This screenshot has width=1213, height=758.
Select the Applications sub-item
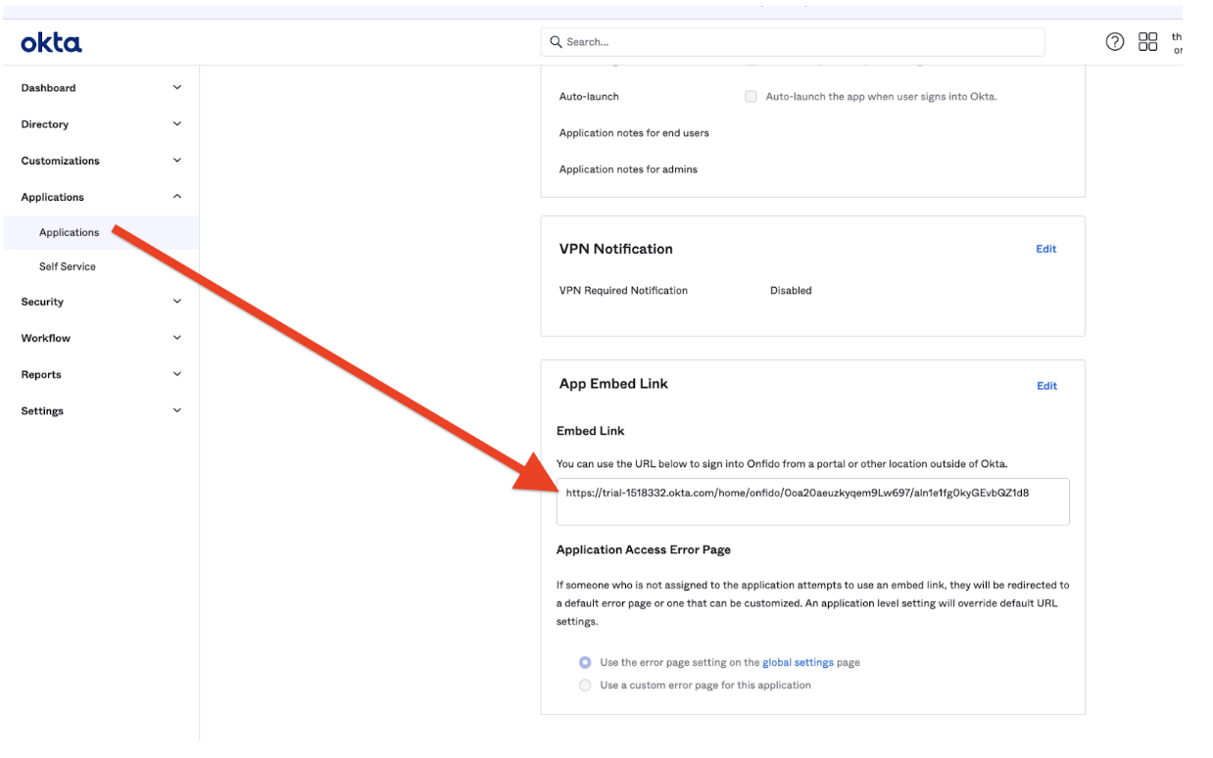[x=100, y=232]
